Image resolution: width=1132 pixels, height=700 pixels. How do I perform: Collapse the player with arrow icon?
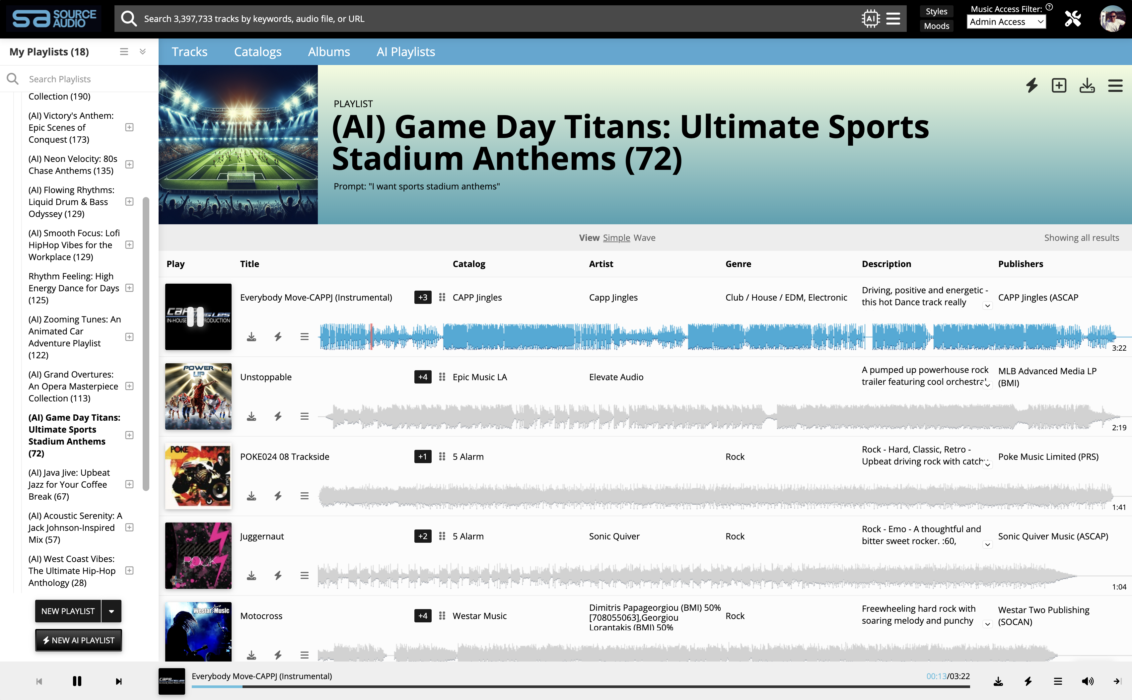click(x=1117, y=681)
